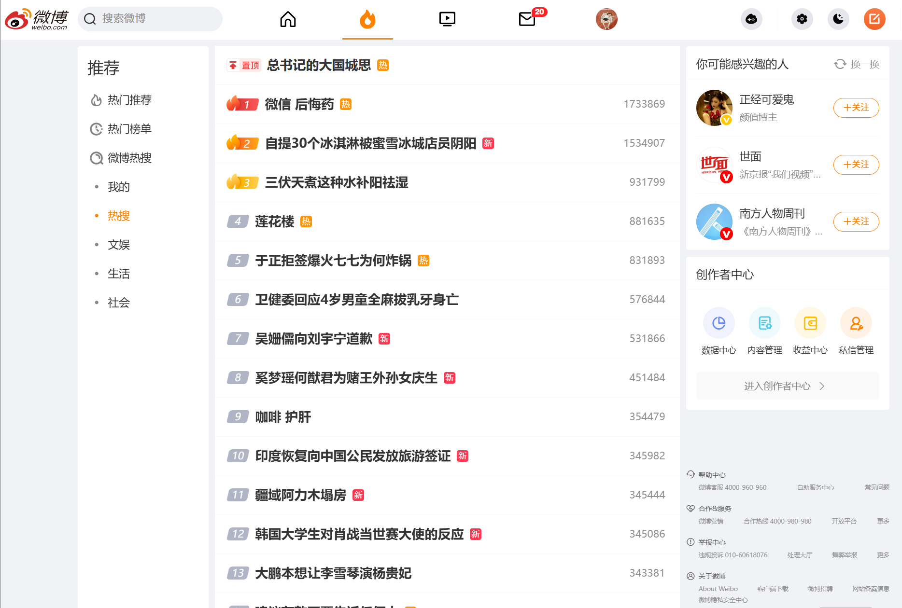Open the 自助服务中心 link in footer
Viewport: 902px width, 608px height.
(815, 487)
